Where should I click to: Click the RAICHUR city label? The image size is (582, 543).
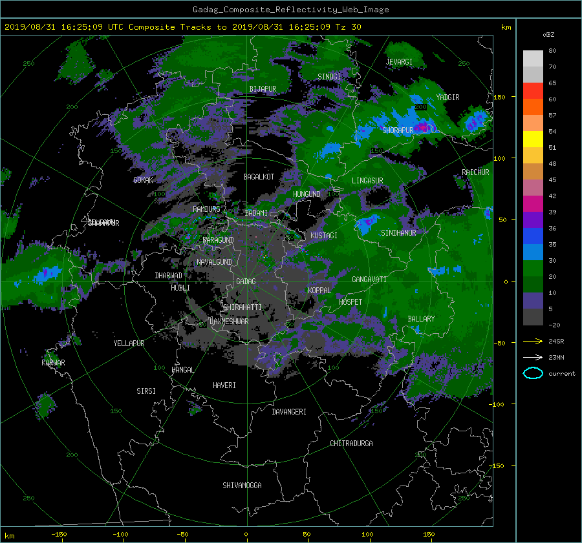(x=475, y=172)
